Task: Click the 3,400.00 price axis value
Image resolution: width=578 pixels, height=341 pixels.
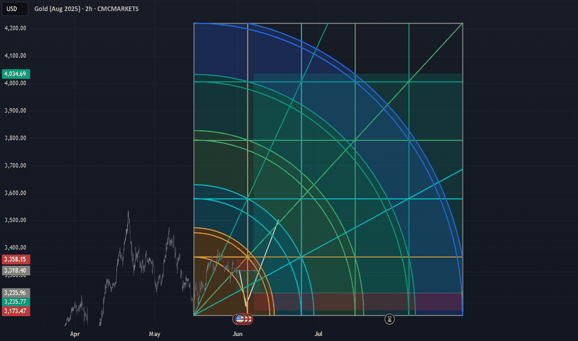Action: click(x=16, y=248)
